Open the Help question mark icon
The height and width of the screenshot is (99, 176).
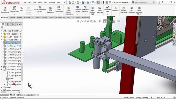[163, 2]
